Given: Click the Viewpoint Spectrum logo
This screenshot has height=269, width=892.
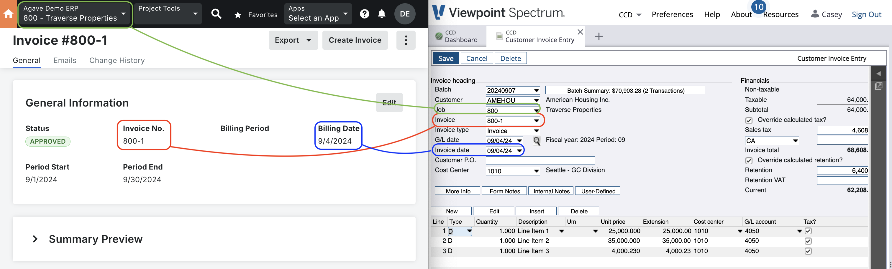Looking at the screenshot, I should (x=499, y=12).
